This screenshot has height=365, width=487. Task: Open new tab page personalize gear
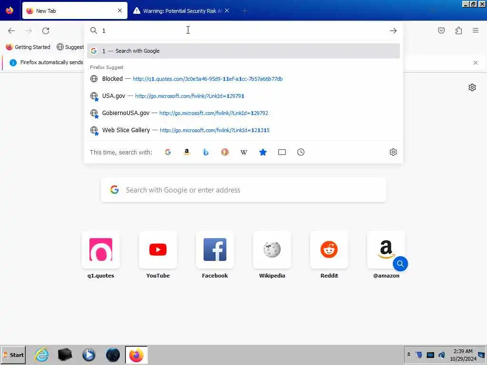click(x=472, y=87)
